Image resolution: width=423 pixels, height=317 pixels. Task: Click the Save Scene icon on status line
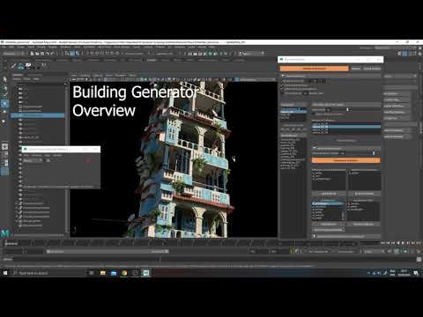pyautogui.click(x=42, y=54)
